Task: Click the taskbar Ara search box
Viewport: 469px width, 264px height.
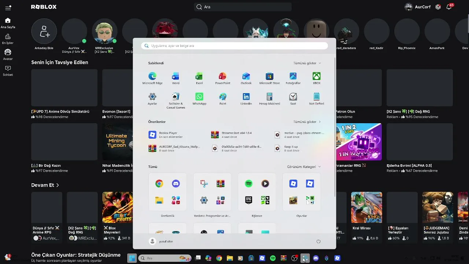Action: (165, 258)
